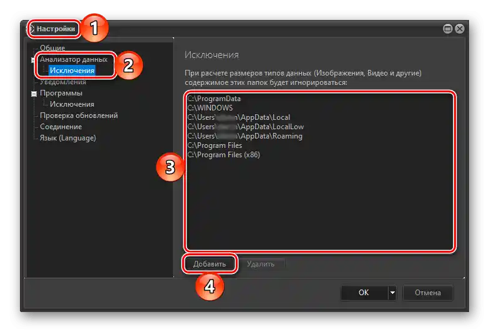The image size is (489, 332).
Task: Select the C:\Program Files (x86) entry
Action: (223, 155)
